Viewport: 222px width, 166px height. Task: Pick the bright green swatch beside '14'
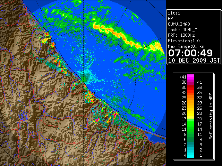coord(191,124)
